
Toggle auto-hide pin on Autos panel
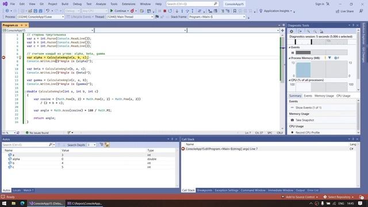click(x=172, y=139)
